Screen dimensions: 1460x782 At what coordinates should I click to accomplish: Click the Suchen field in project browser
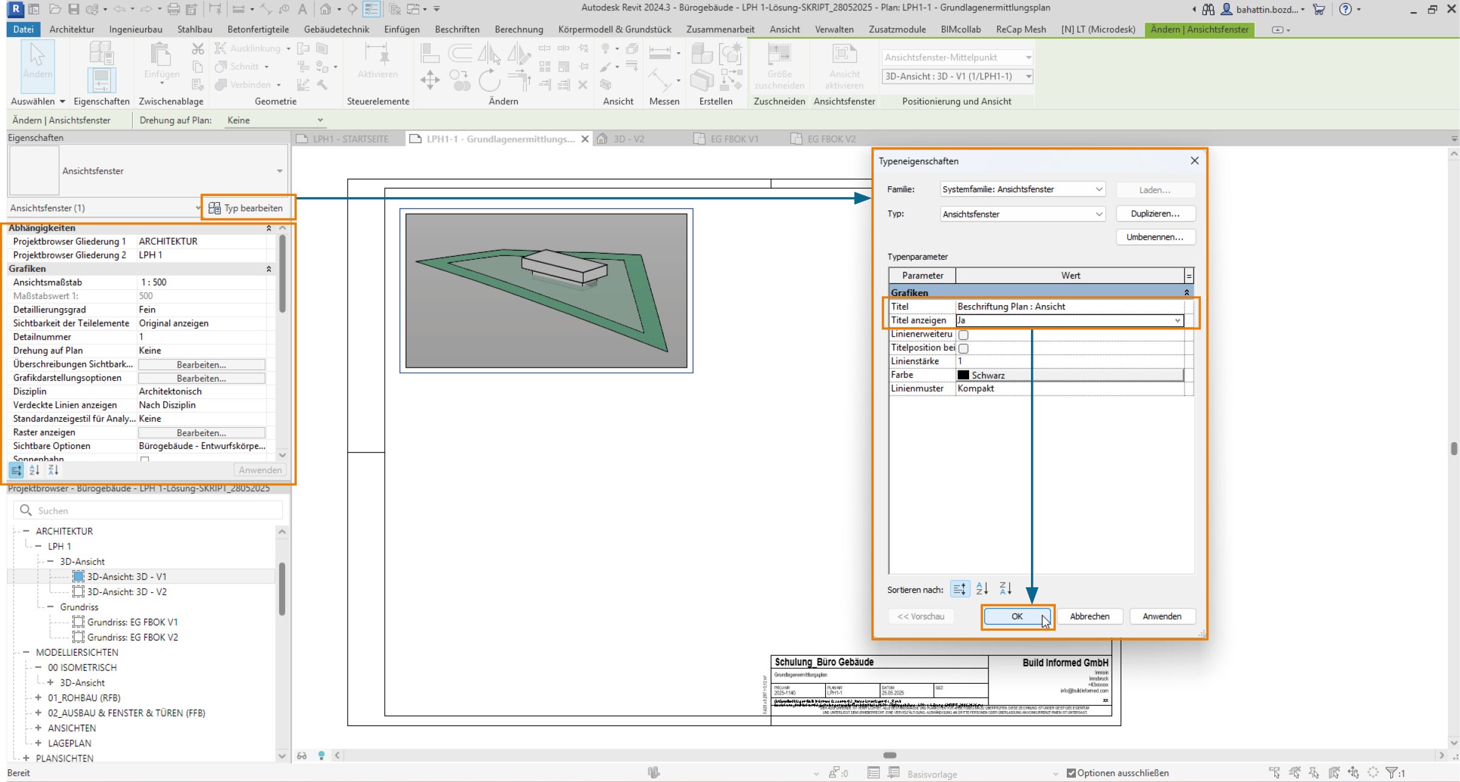point(148,510)
